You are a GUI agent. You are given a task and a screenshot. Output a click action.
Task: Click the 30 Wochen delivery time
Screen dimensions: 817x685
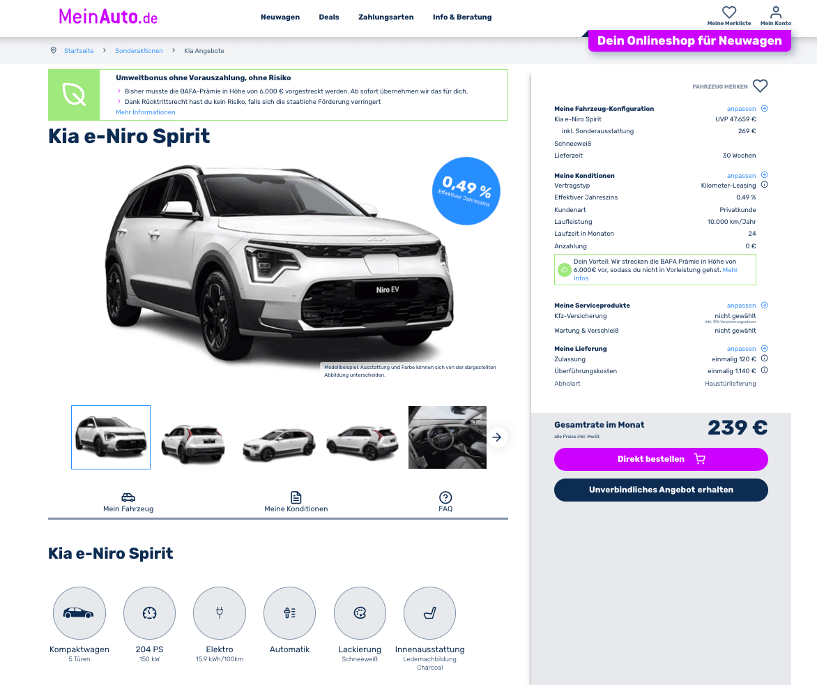739,156
